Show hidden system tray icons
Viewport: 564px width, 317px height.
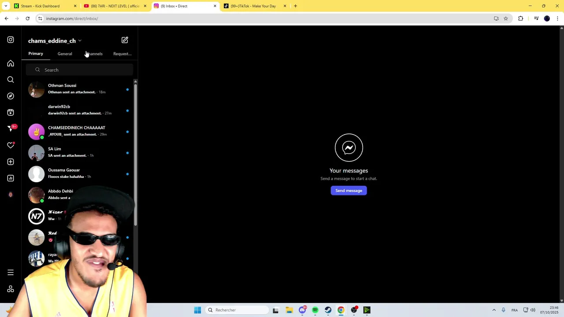(494, 310)
